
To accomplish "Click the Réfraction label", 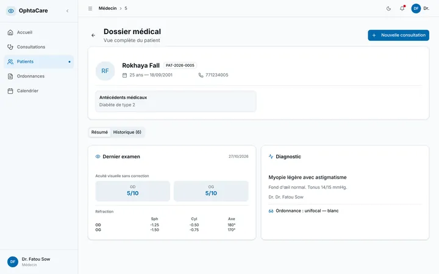I will pos(104,212).
